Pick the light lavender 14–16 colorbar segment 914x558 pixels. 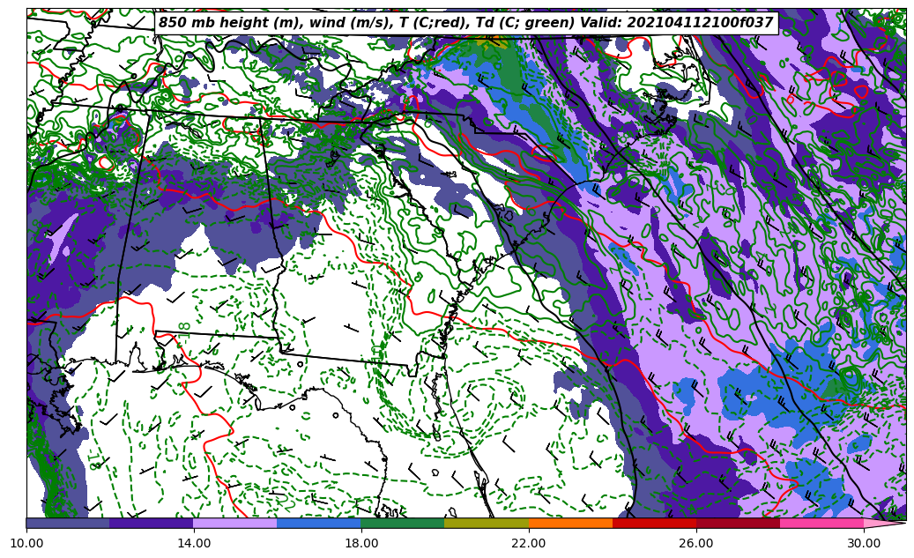[x=235, y=523]
